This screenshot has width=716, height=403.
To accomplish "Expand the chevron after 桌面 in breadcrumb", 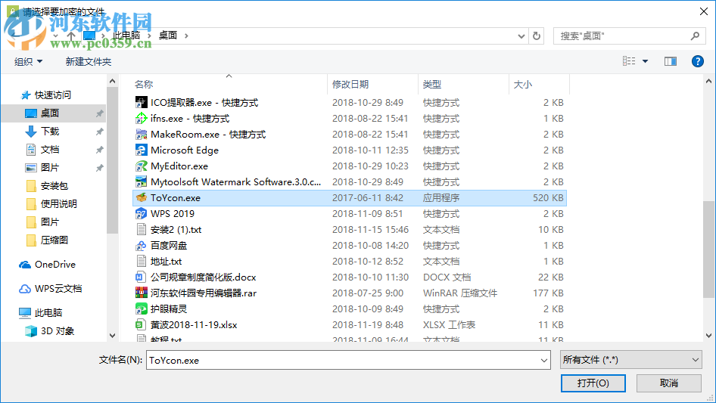I will point(186,36).
